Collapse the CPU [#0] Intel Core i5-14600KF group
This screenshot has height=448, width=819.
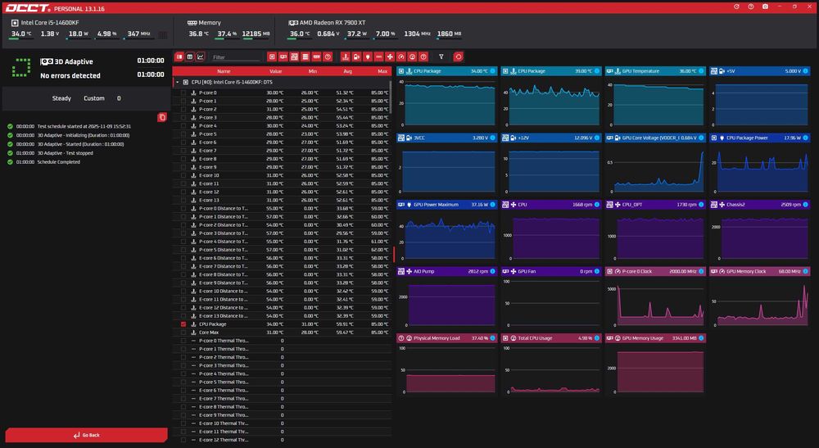coord(176,82)
